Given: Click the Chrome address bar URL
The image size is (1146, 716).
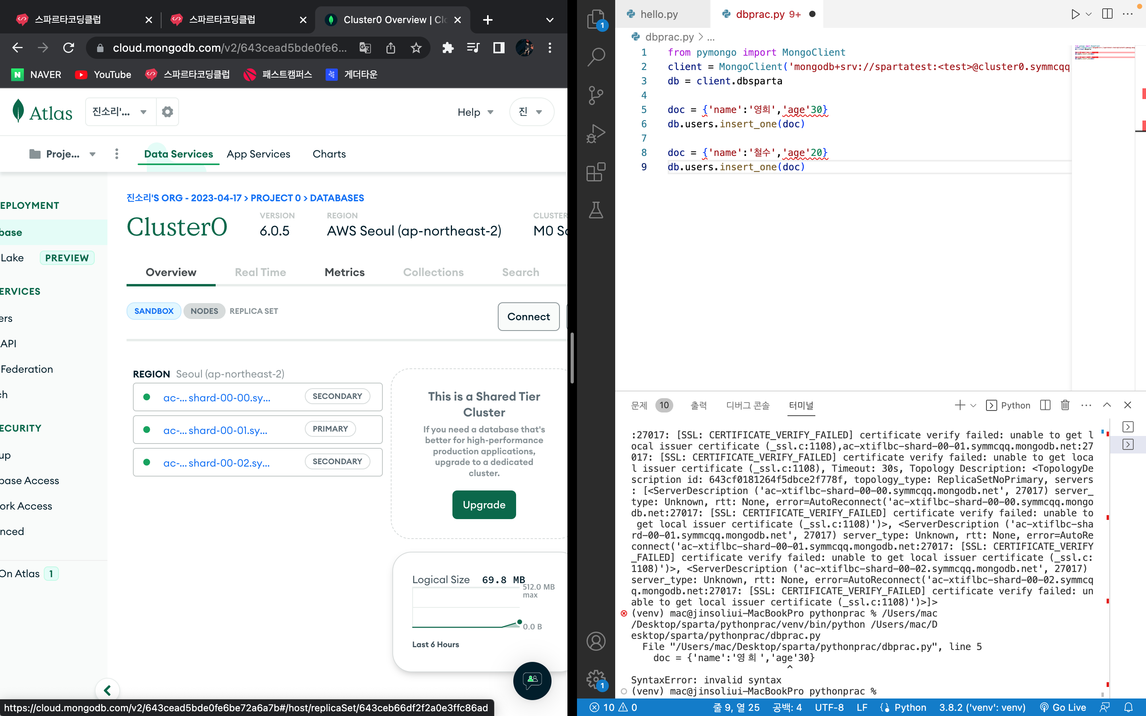Looking at the screenshot, I should 230,48.
